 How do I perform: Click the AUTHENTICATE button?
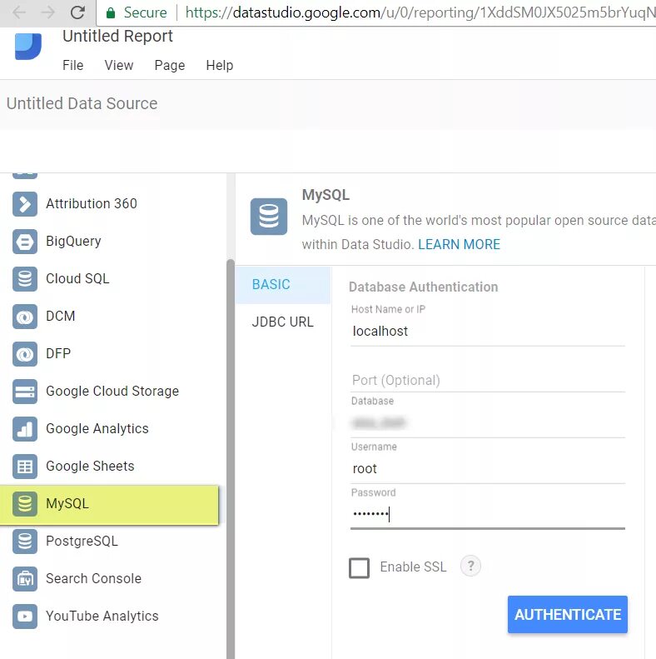pyautogui.click(x=568, y=614)
